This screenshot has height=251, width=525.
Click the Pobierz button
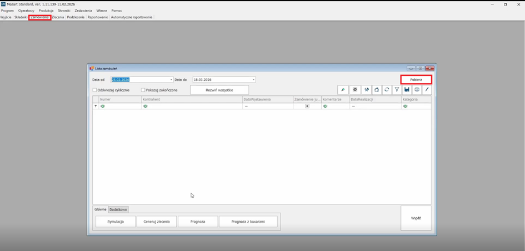click(x=416, y=80)
